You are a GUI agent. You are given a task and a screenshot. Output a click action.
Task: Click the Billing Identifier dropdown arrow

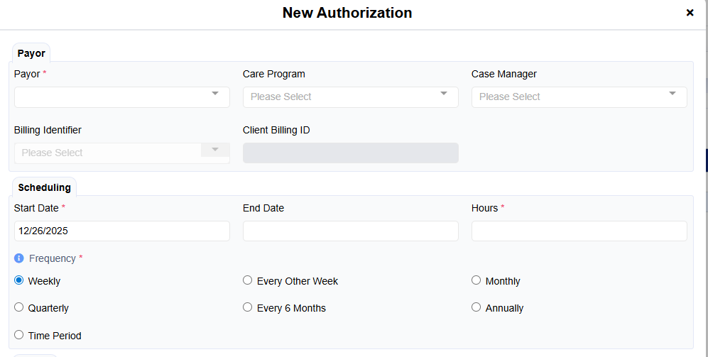[214, 150]
